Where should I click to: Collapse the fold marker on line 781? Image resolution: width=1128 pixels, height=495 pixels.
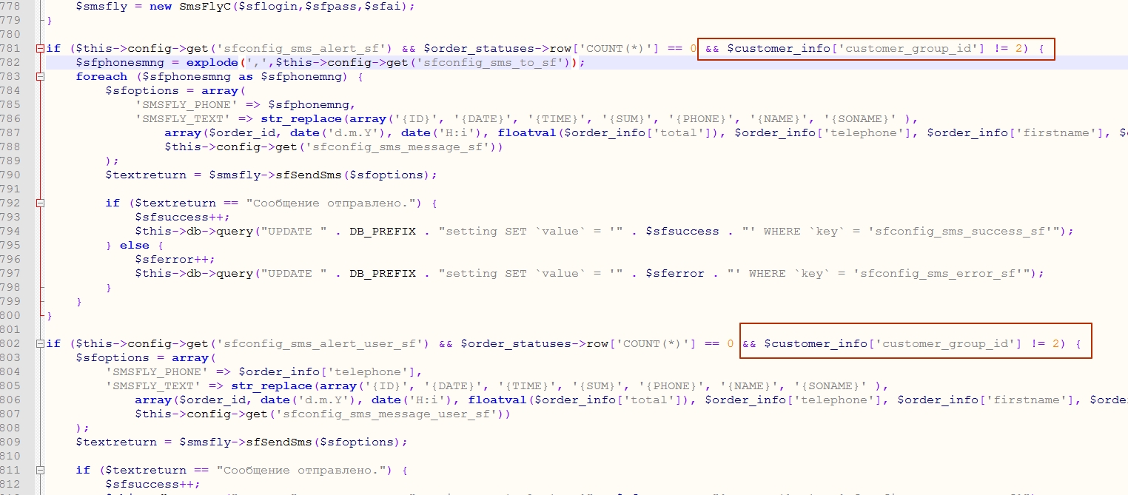click(x=39, y=49)
